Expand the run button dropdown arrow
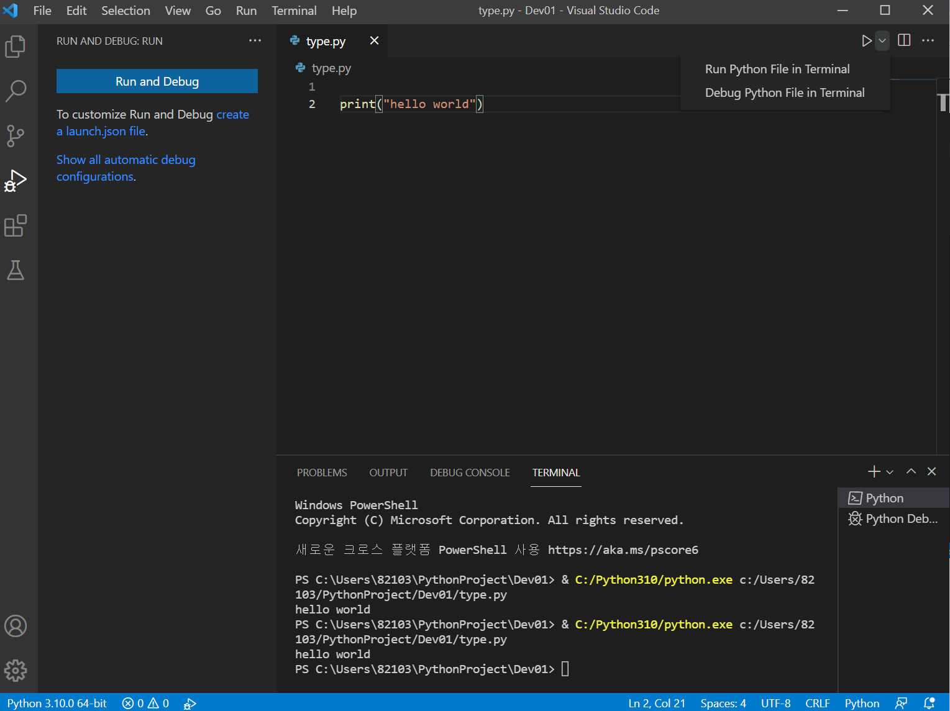The width and height of the screenshot is (950, 711). coord(882,40)
